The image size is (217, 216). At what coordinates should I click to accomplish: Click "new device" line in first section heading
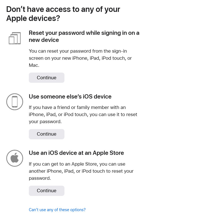point(44,40)
